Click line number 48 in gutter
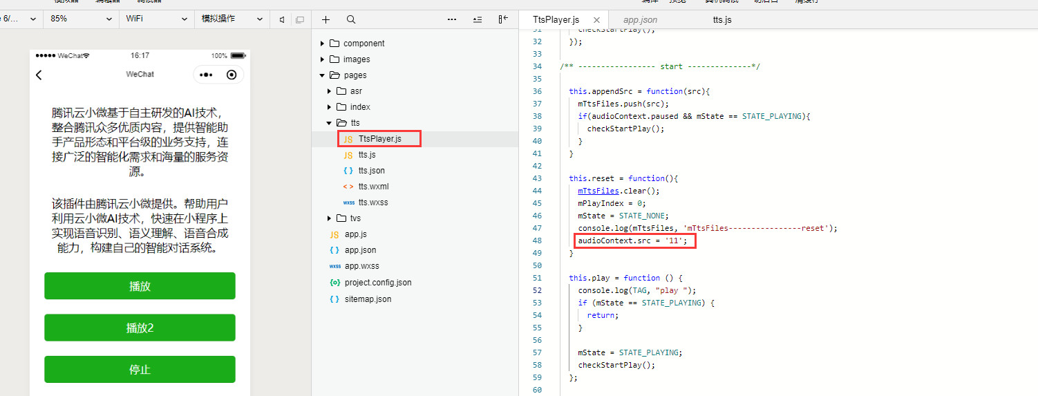This screenshot has width=1038, height=396. tap(537, 241)
